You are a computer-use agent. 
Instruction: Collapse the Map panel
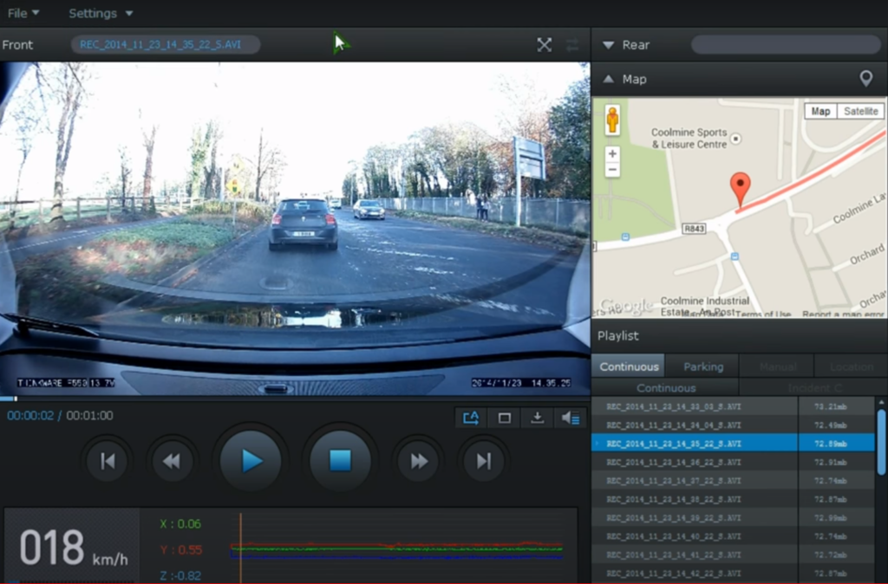(608, 79)
